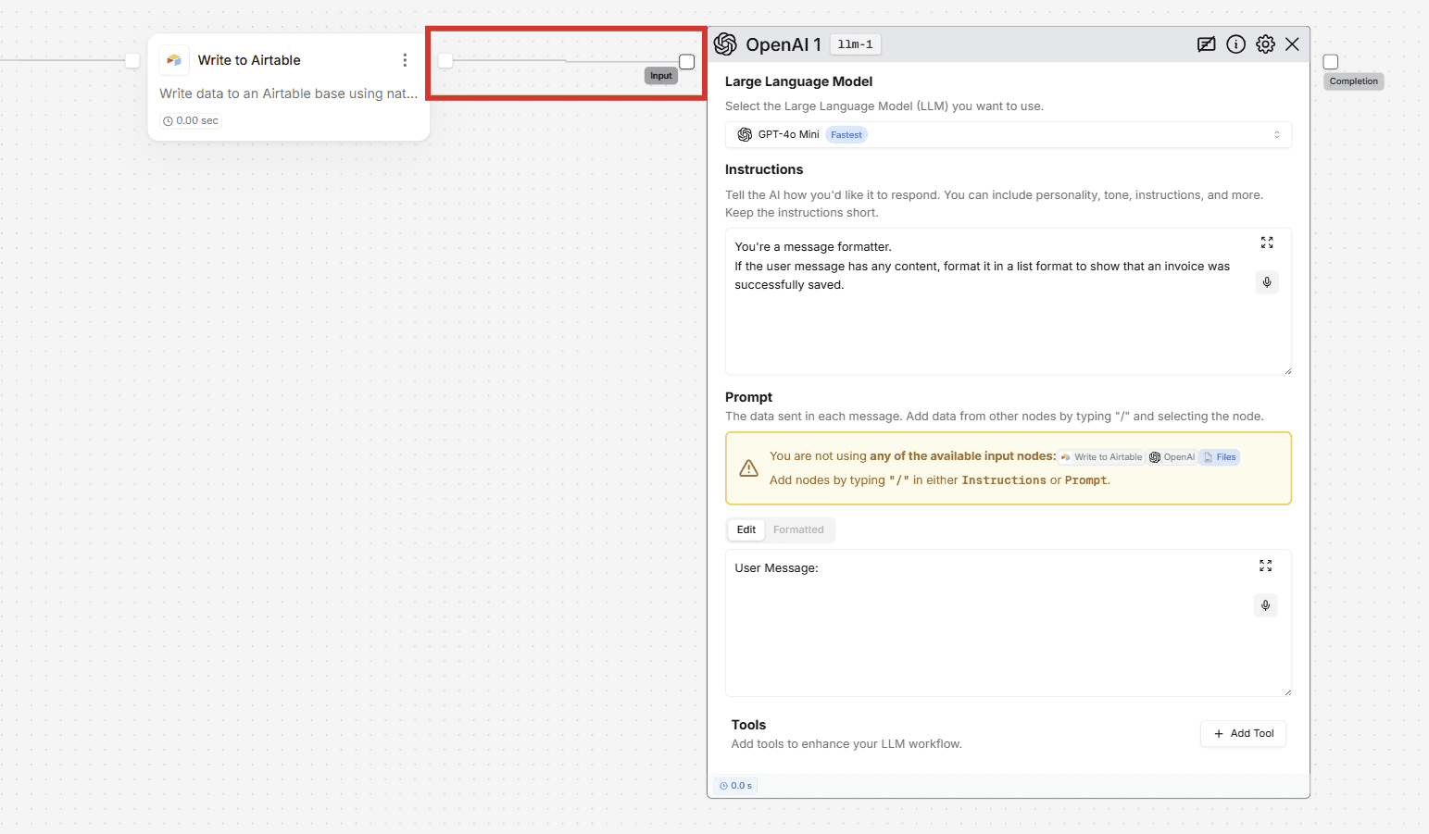The width and height of the screenshot is (1429, 834).
Task: Click the OpenAI logo in the panel header
Action: [725, 44]
